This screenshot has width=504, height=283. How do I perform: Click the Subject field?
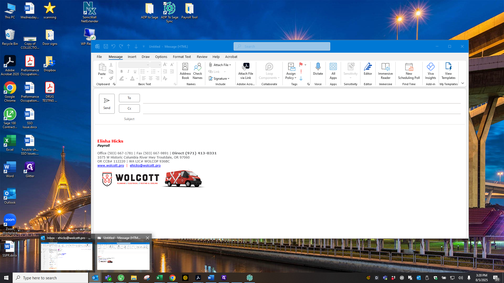point(302,119)
